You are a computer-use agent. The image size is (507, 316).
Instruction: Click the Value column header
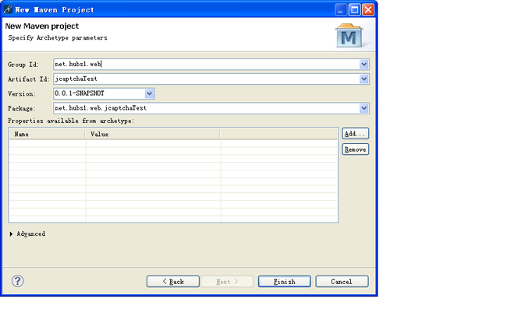153,135
